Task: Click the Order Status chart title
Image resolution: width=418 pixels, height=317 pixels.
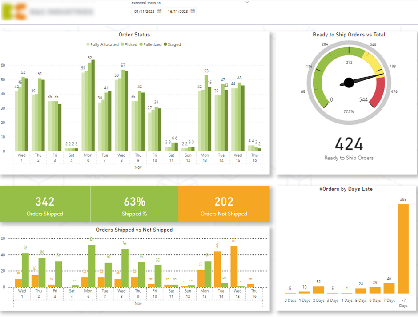Action: pos(134,35)
